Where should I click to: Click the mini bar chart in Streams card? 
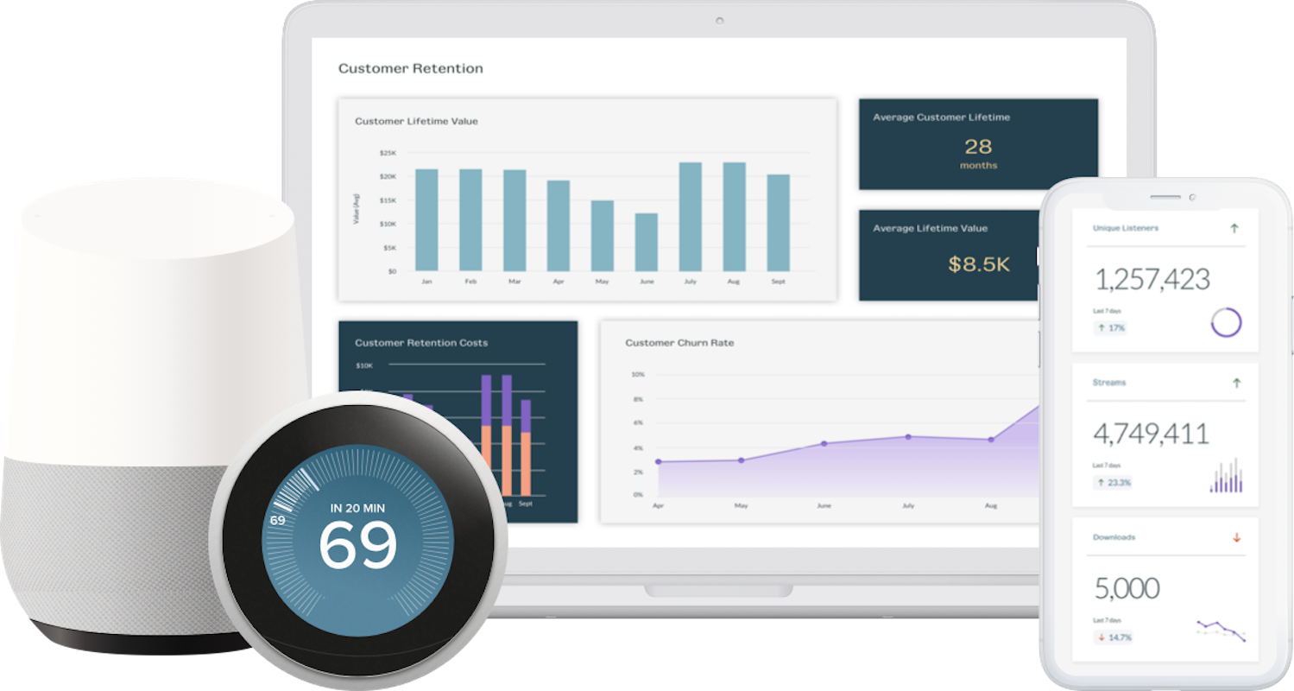click(1226, 475)
